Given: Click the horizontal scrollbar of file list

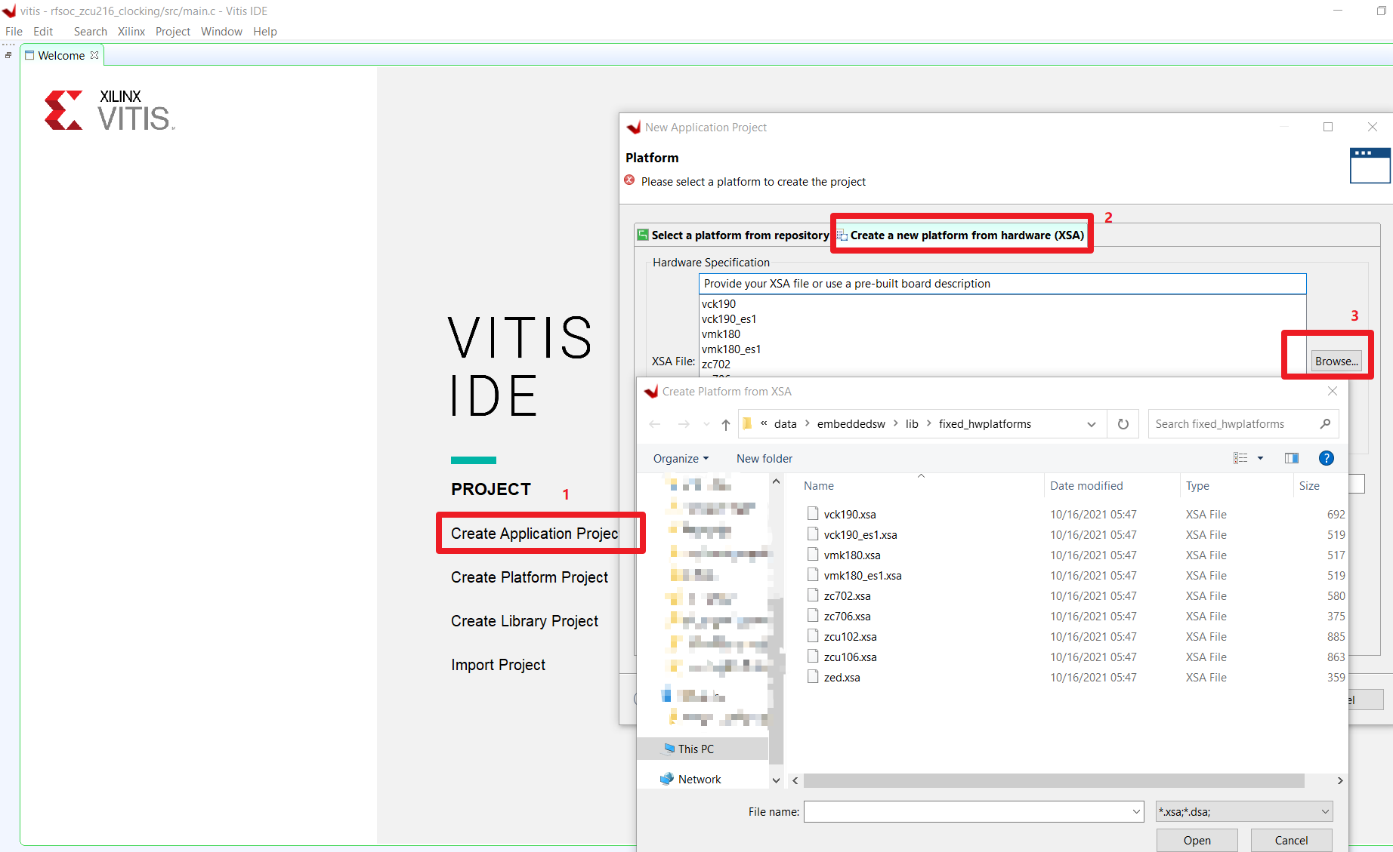Looking at the screenshot, I should (1054, 780).
